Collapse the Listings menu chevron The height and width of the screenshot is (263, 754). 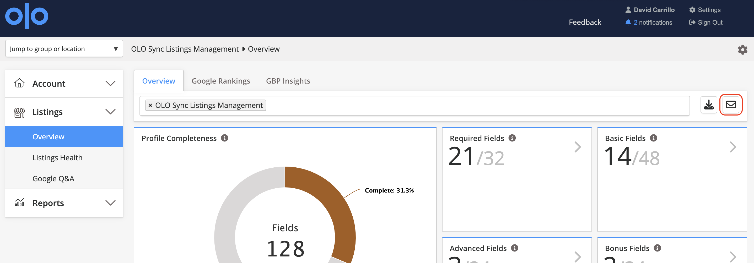(x=110, y=112)
